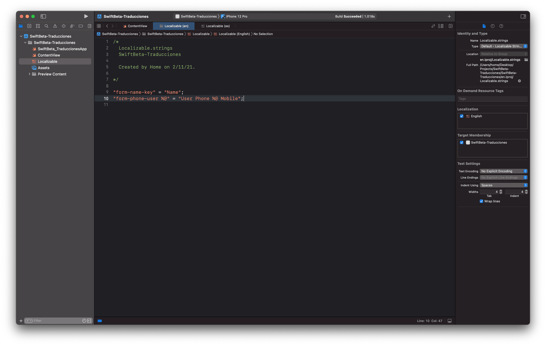The width and height of the screenshot is (546, 346).
Task: Disable the Wrap lines checkbox
Action: [x=481, y=201]
